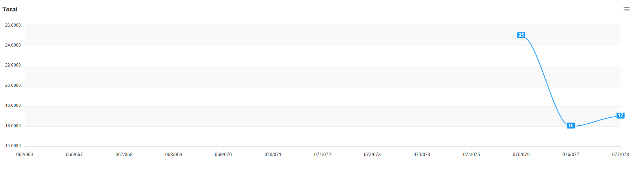The image size is (633, 171).
Task: Click the data point labeled 17
Action: (x=620, y=115)
